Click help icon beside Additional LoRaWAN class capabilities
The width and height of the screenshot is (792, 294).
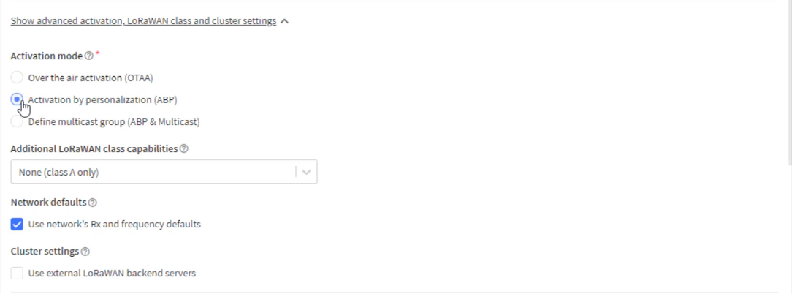click(184, 148)
